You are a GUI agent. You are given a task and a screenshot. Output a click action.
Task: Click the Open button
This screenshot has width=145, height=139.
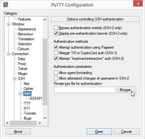coord(99,132)
